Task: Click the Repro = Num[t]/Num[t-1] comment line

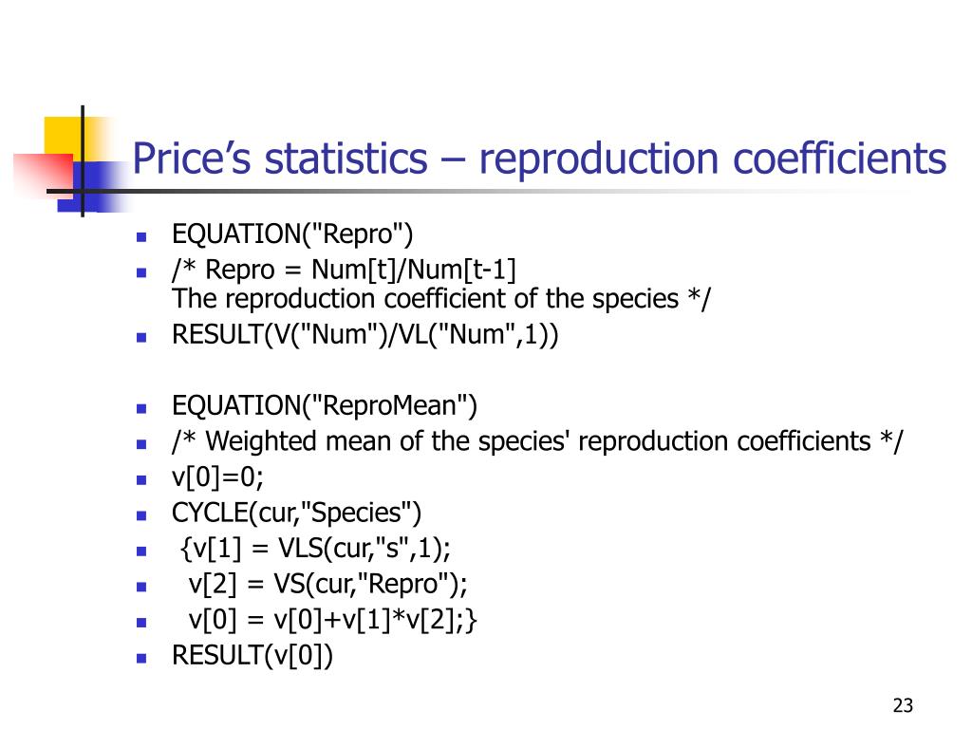Action: (344, 270)
